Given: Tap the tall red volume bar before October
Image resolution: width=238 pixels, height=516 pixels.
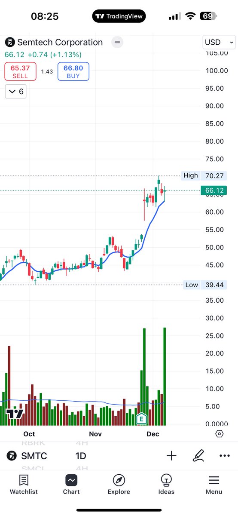Looking at the screenshot, I should [x=9, y=385].
